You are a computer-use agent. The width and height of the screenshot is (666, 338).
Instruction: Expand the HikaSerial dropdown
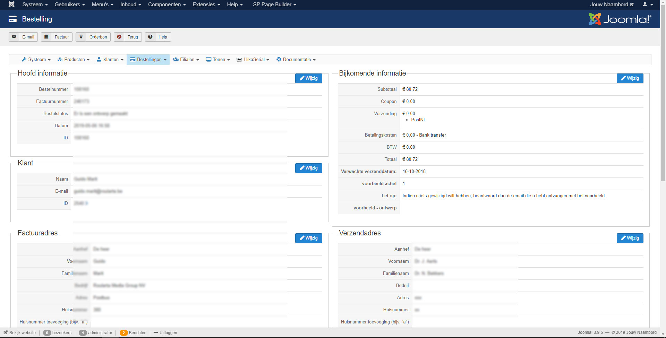pos(253,60)
